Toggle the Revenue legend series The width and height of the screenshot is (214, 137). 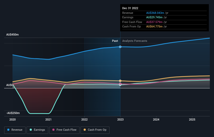pos(15,130)
